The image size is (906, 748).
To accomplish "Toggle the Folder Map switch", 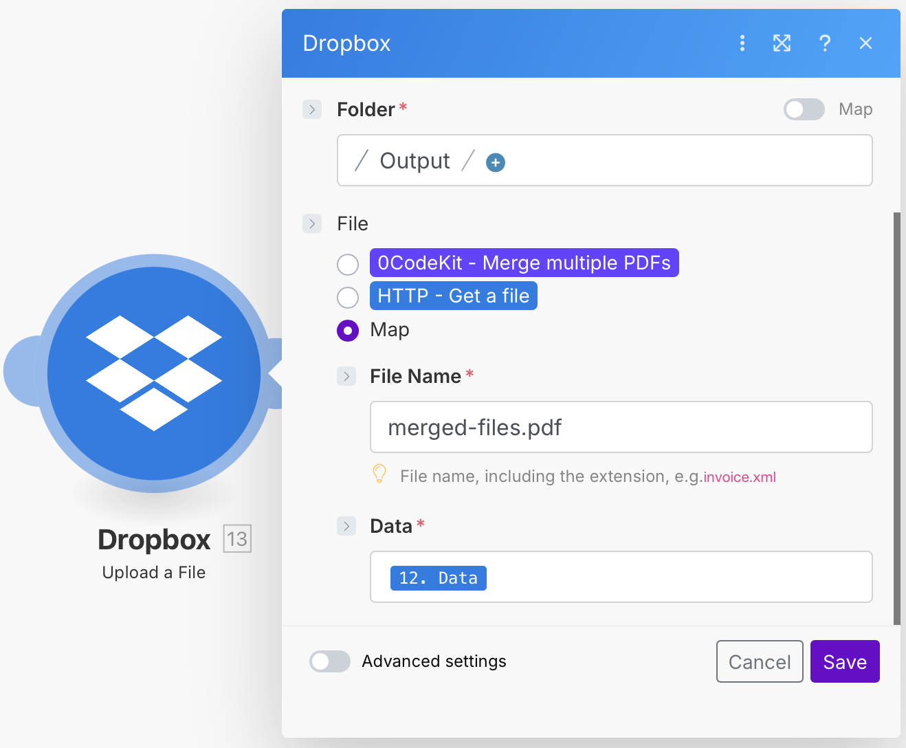I will [x=804, y=109].
